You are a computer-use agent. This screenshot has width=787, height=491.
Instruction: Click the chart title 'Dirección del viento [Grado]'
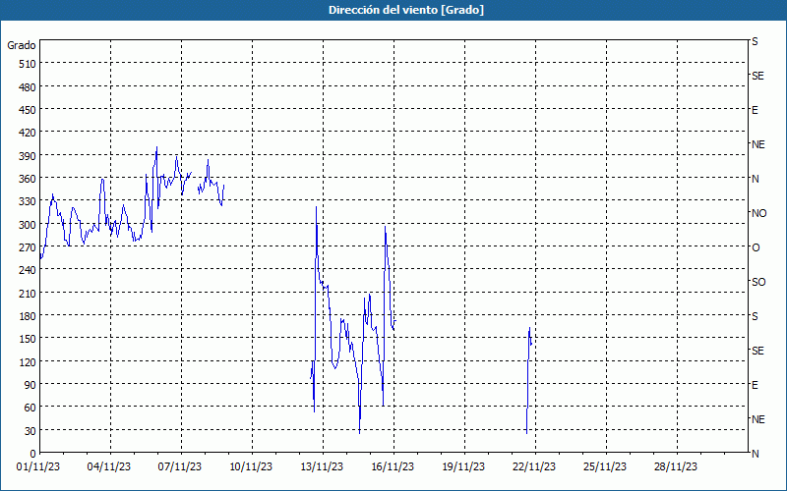coord(406,10)
